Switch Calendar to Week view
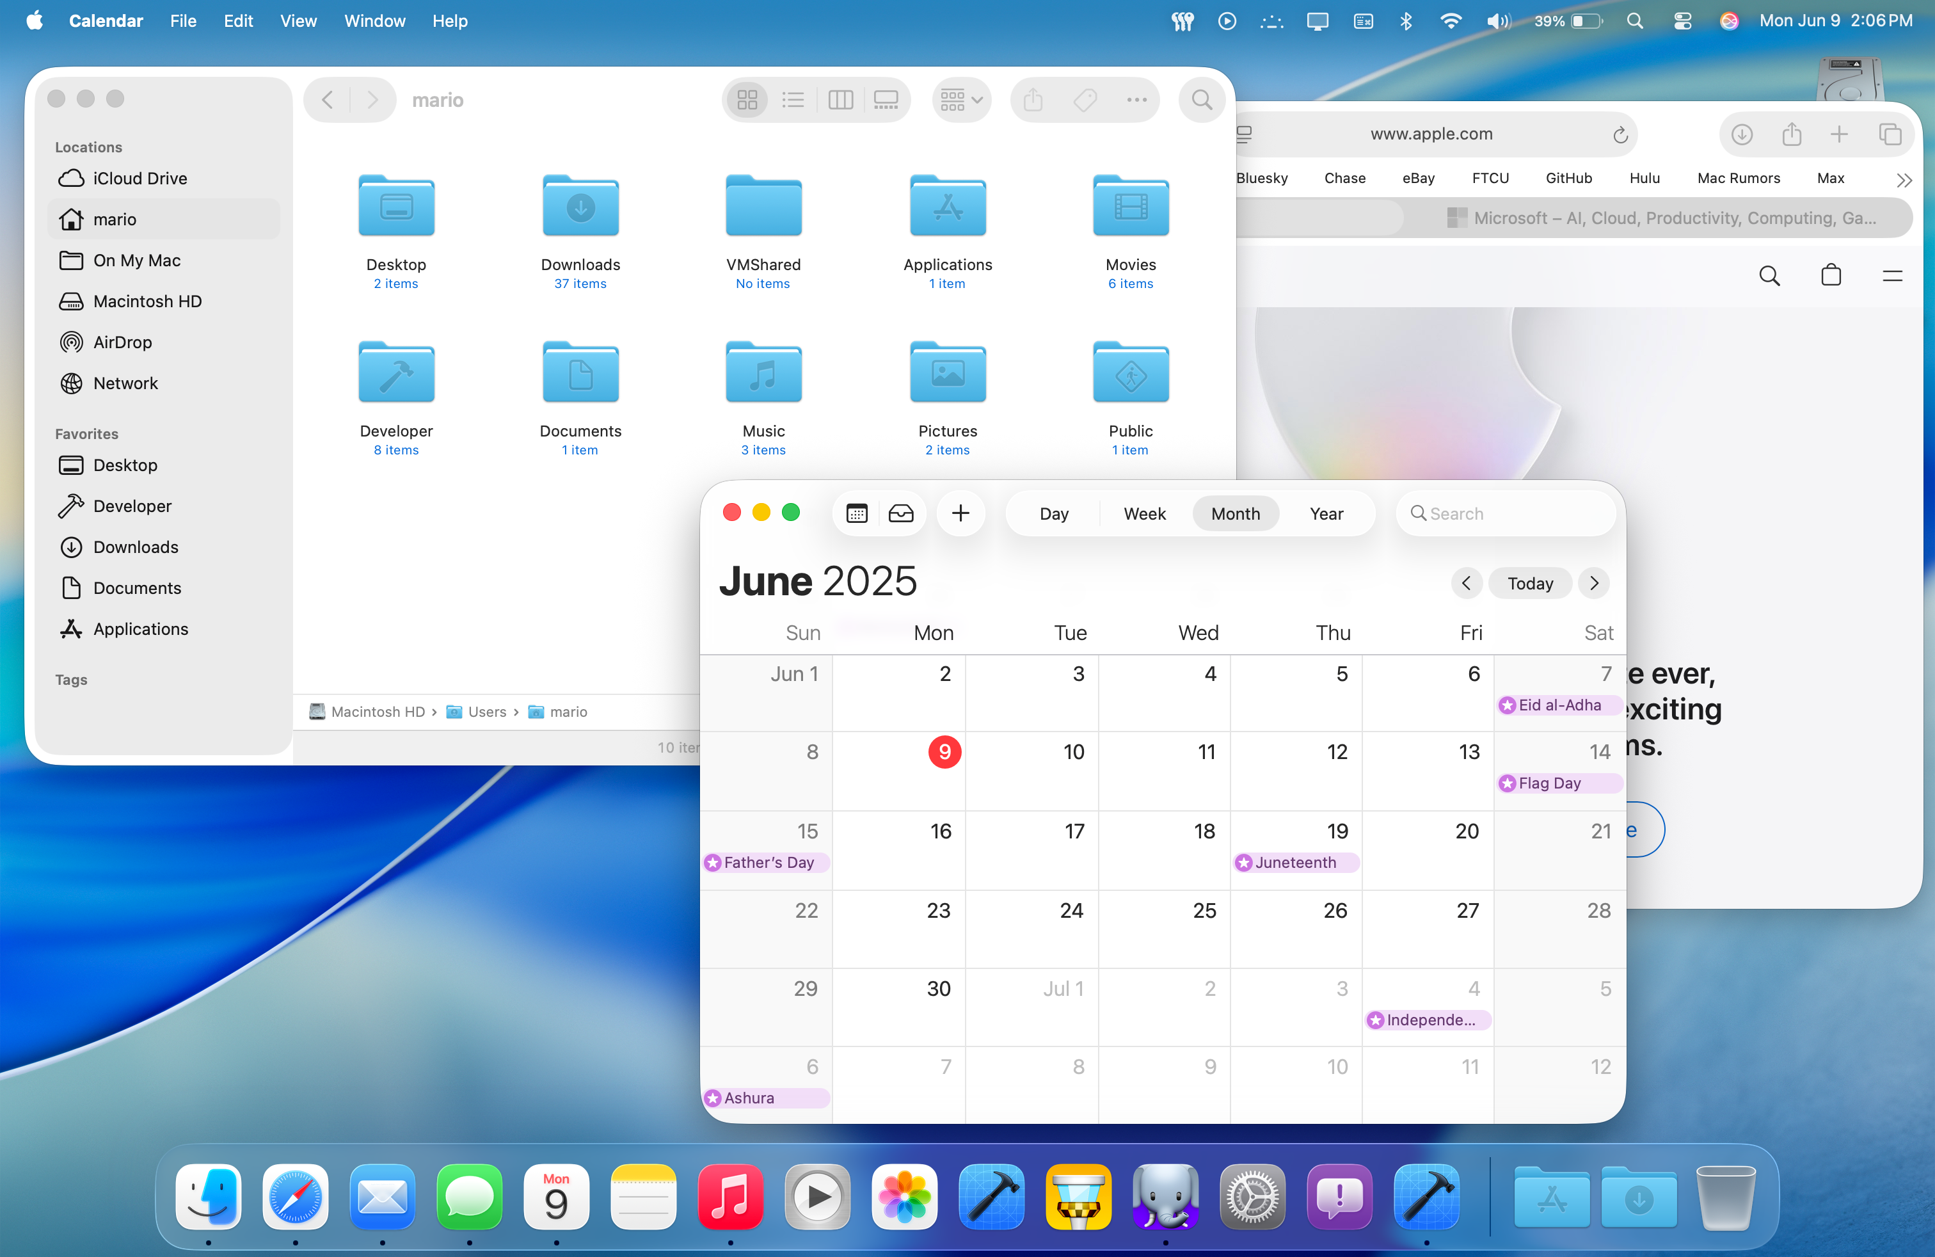This screenshot has width=1935, height=1257. (x=1144, y=513)
